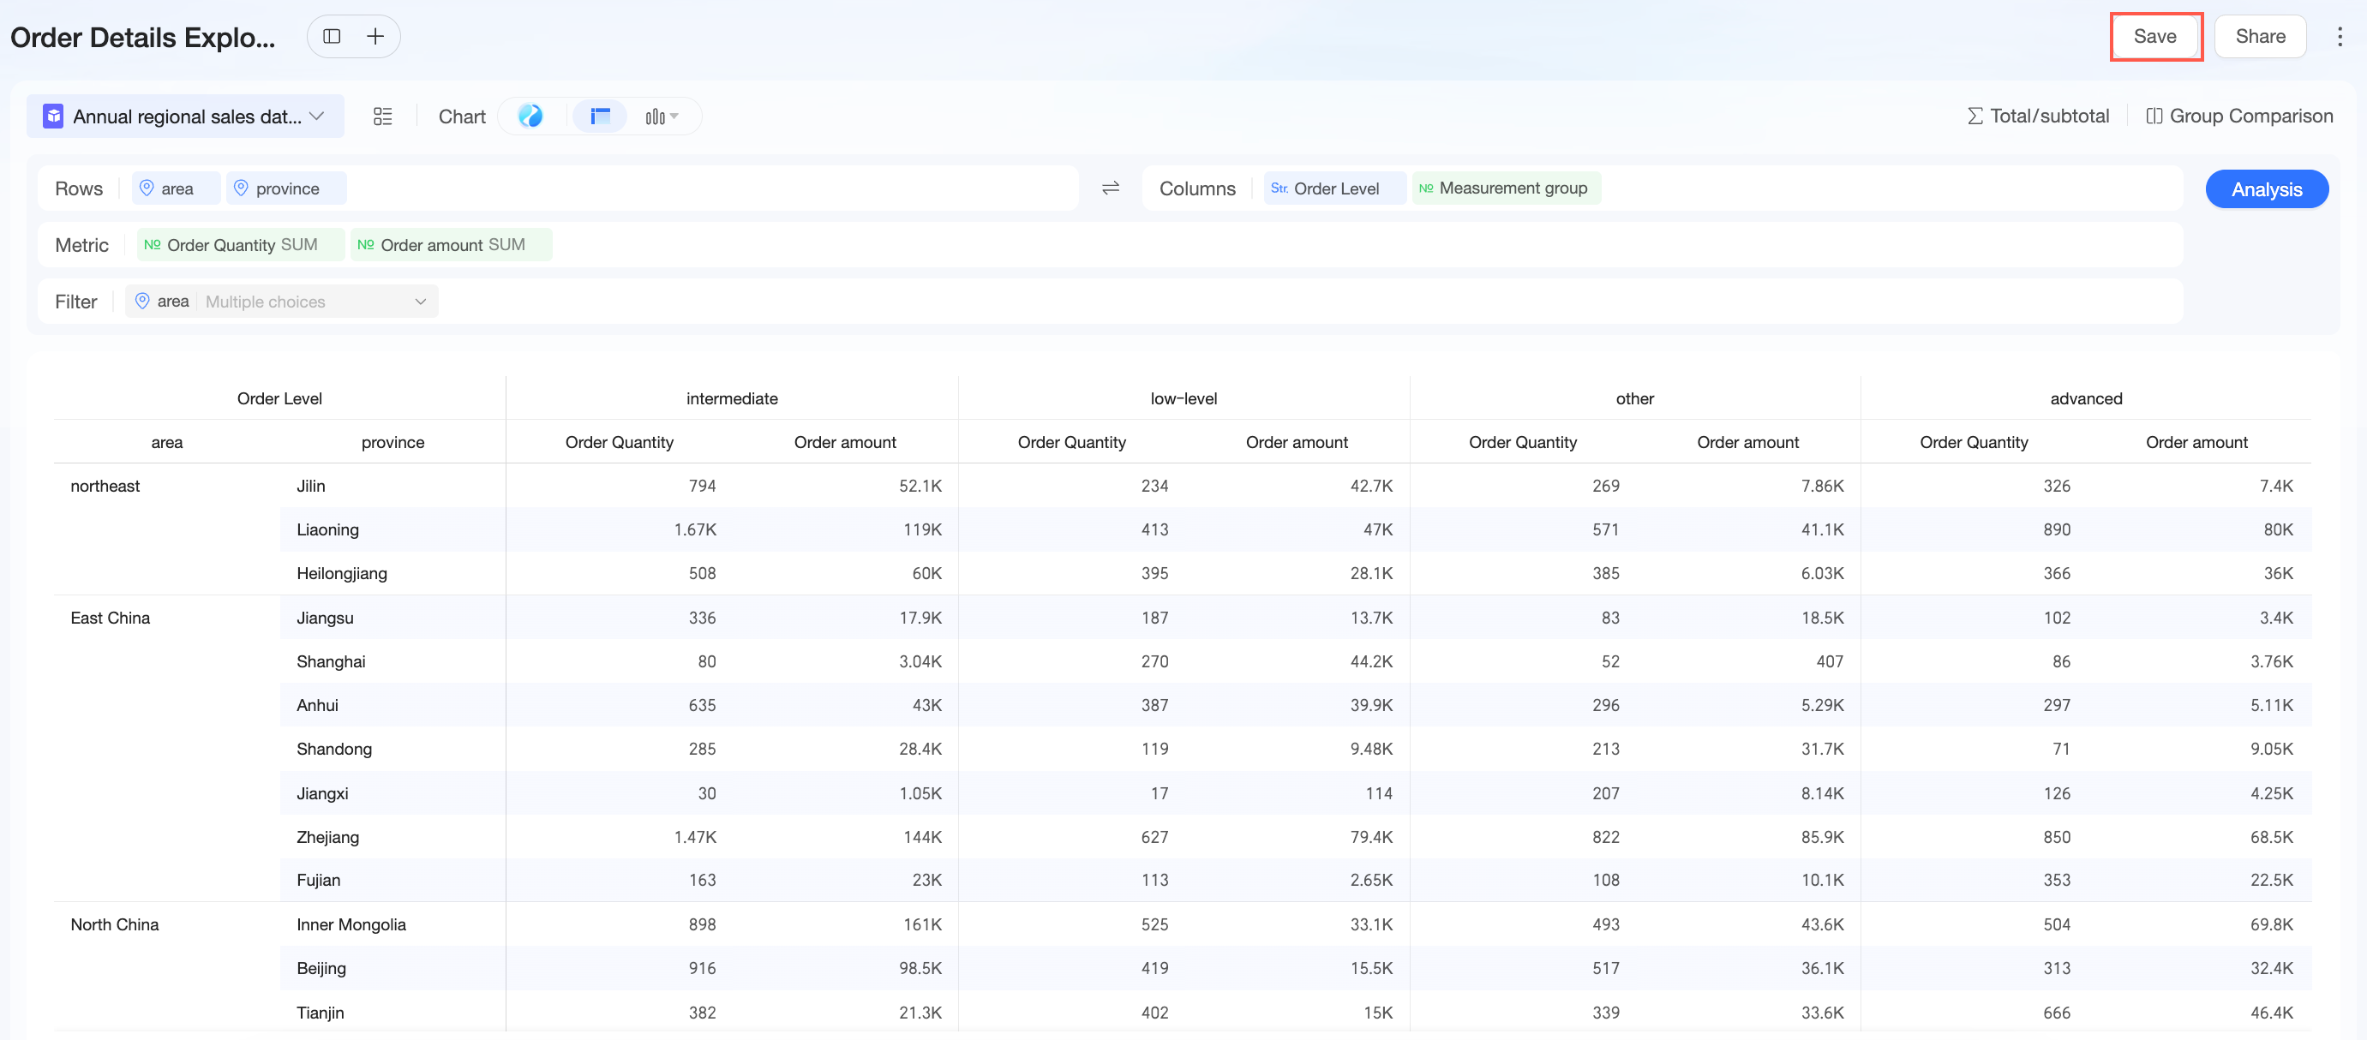This screenshot has width=2367, height=1040.
Task: Open the field list panel icon
Action: (x=383, y=117)
